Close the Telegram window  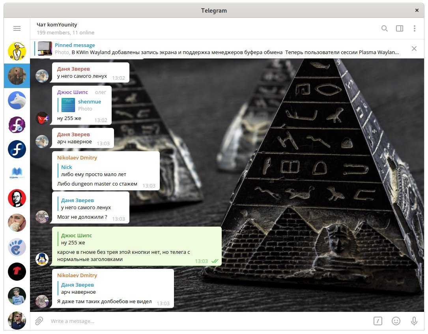point(417,10)
